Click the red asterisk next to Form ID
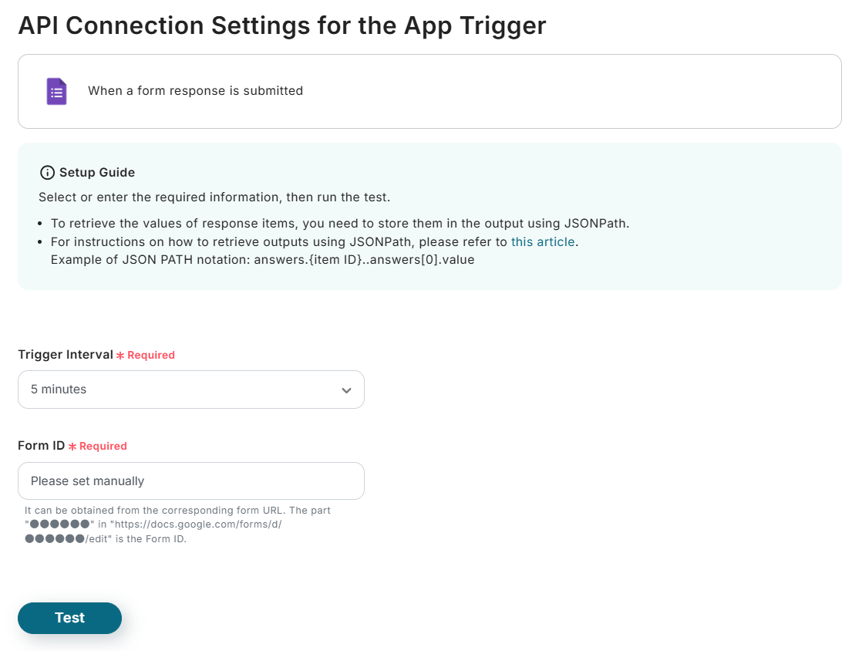The image size is (862, 651). coord(72,447)
